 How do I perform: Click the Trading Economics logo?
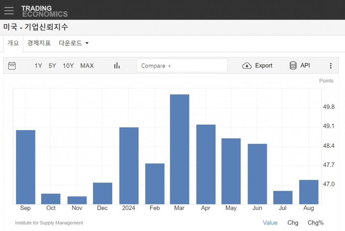point(44,11)
